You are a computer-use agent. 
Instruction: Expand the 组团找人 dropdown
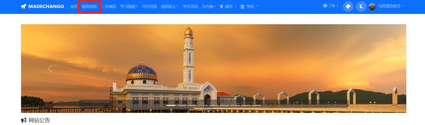tap(170, 7)
